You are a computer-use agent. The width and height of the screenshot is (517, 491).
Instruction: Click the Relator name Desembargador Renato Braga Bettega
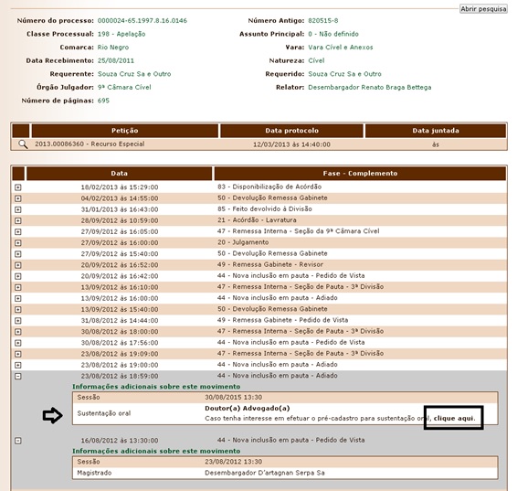point(370,88)
